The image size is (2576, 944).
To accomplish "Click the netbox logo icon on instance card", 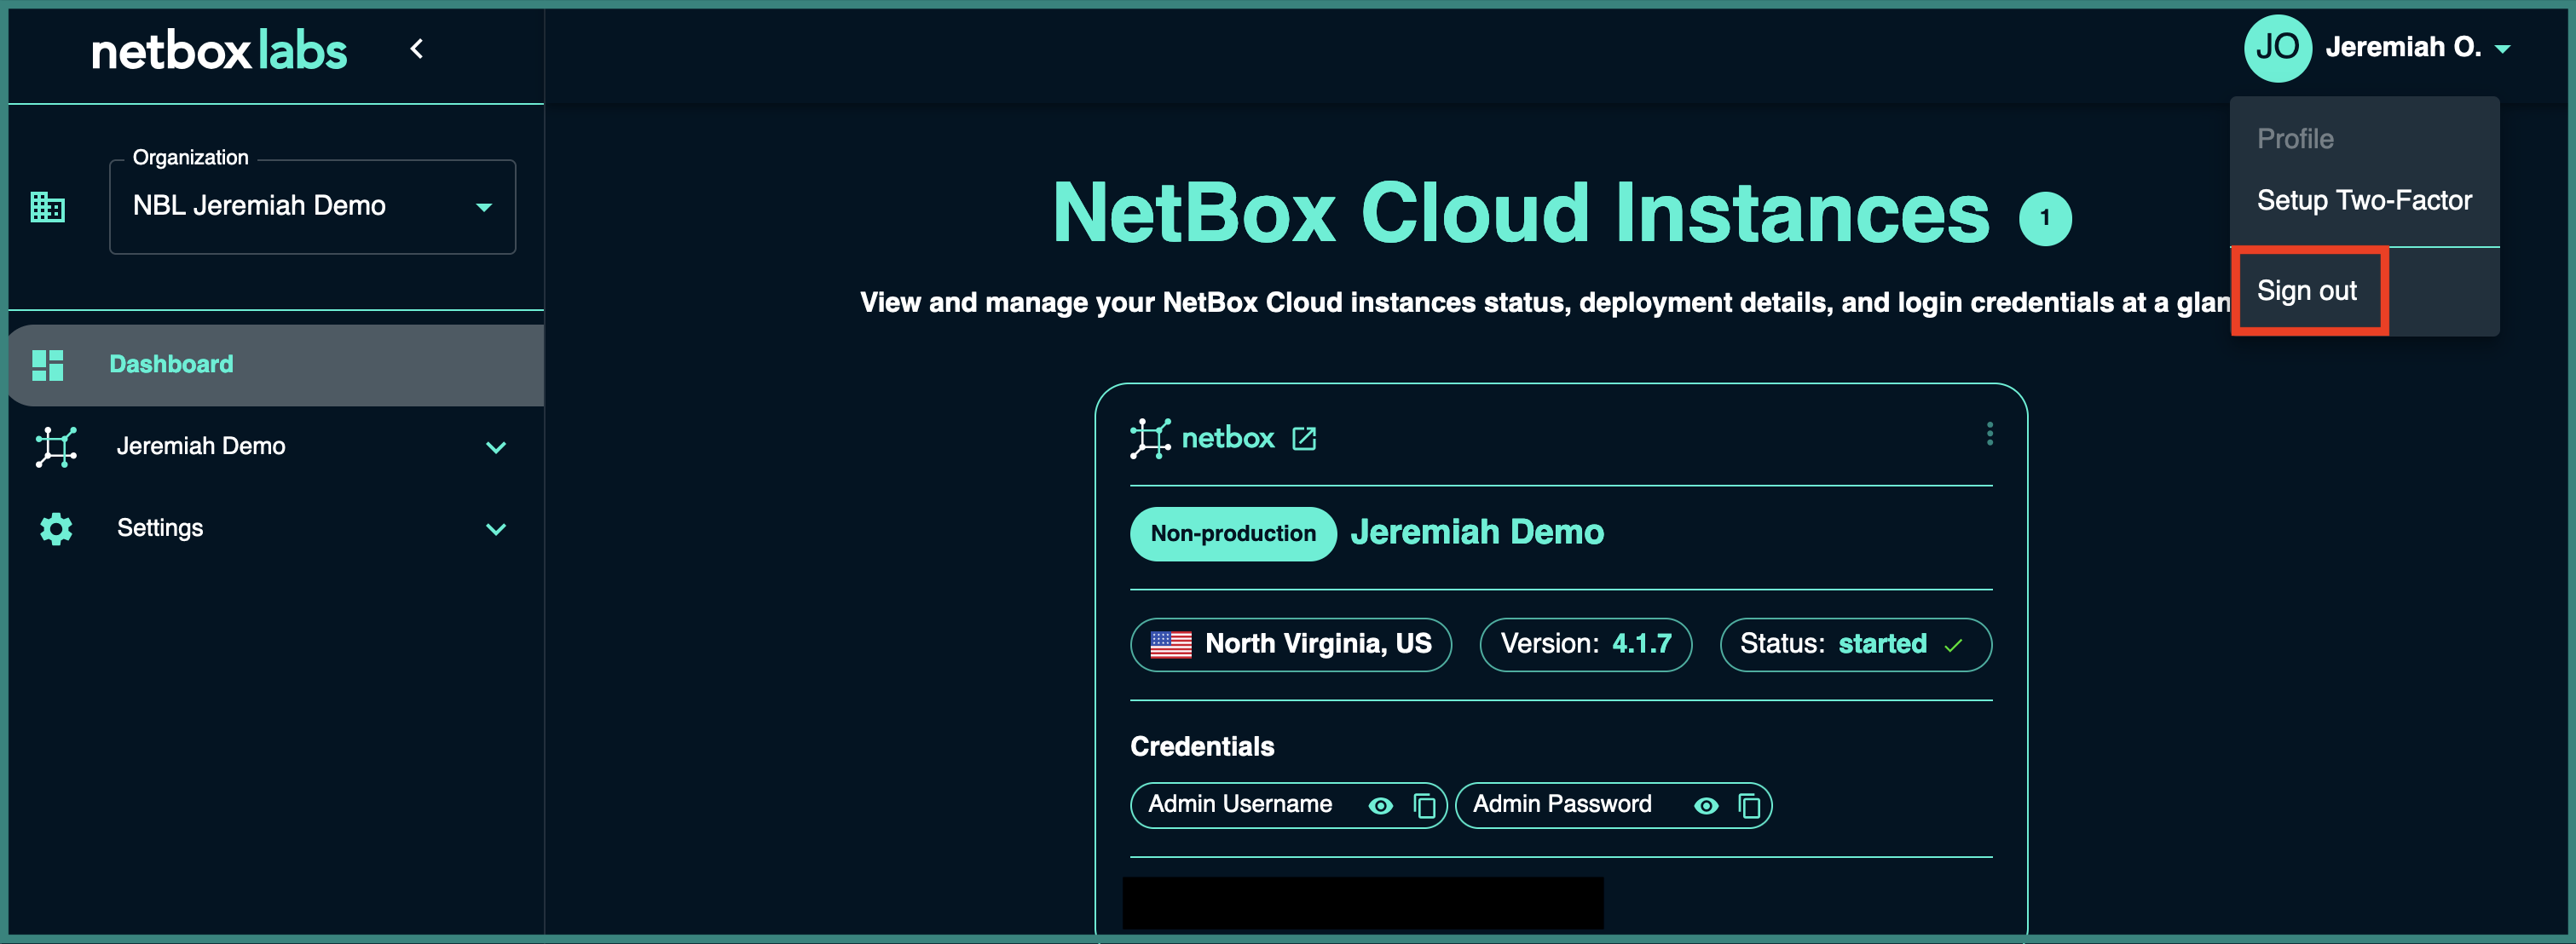I will 1150,438.
